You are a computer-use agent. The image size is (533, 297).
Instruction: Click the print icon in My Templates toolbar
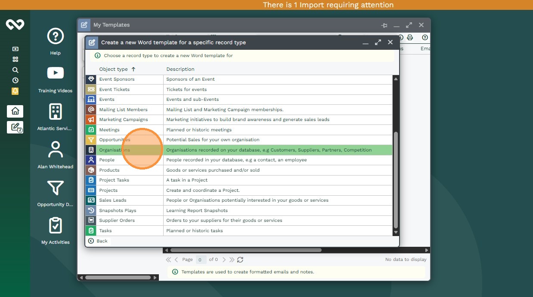coord(410,37)
